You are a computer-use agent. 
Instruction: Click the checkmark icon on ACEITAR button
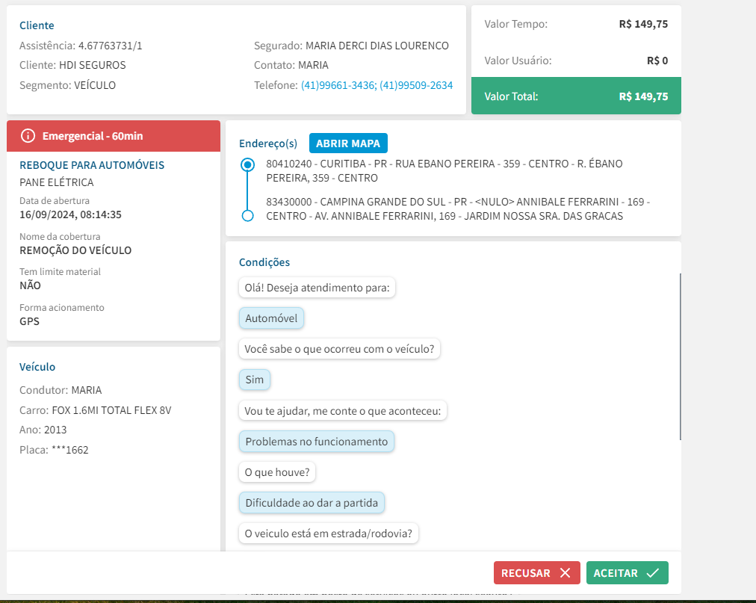click(x=652, y=573)
